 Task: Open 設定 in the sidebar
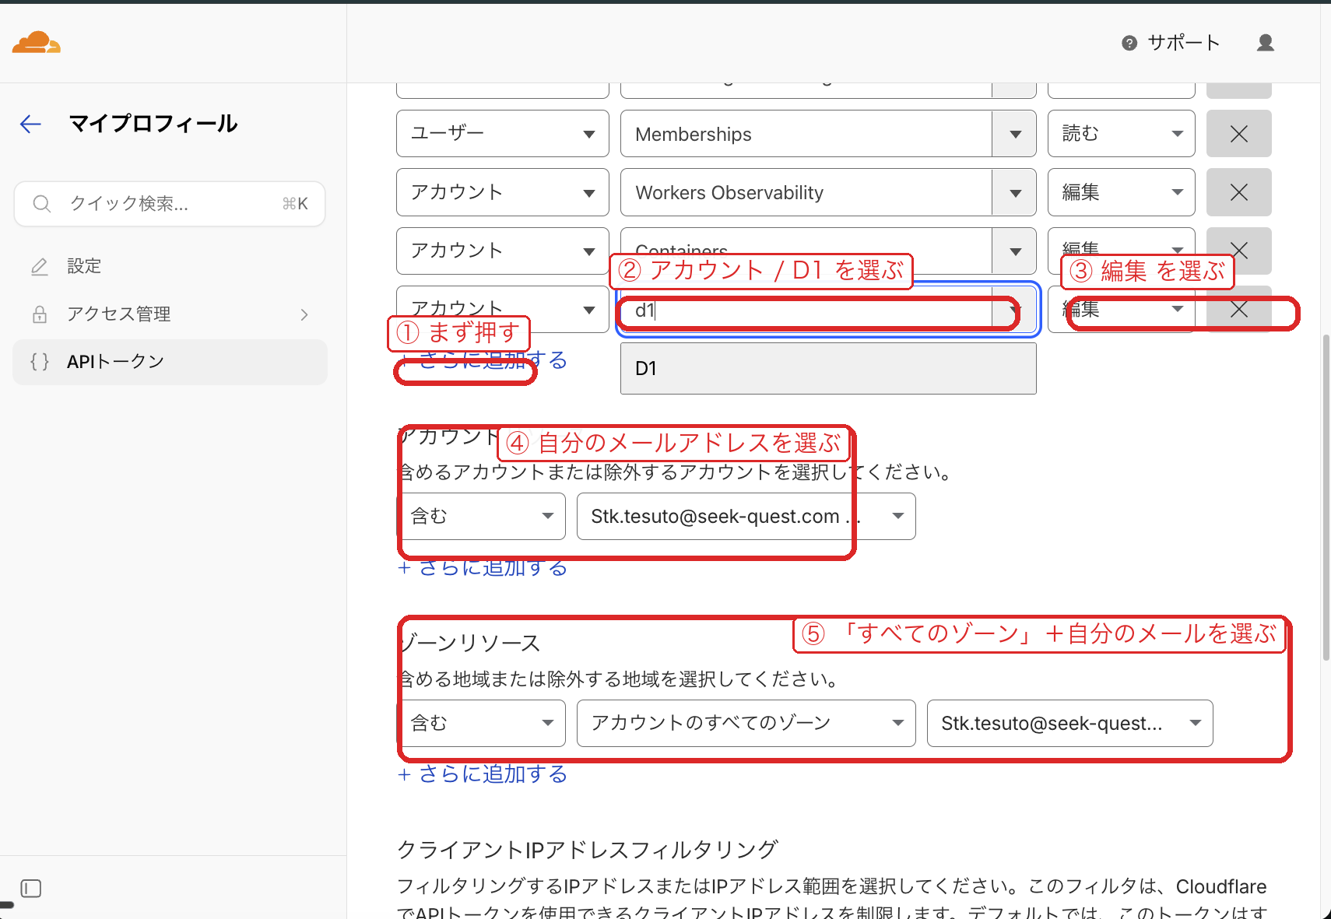click(170, 266)
